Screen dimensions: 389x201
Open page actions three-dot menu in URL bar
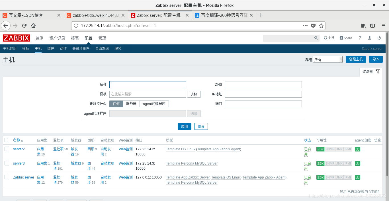(305, 26)
